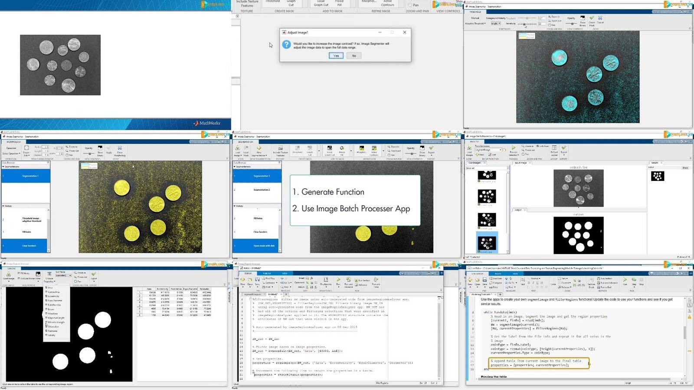Toggle the FilledArea property checkbox

pos(46,313)
